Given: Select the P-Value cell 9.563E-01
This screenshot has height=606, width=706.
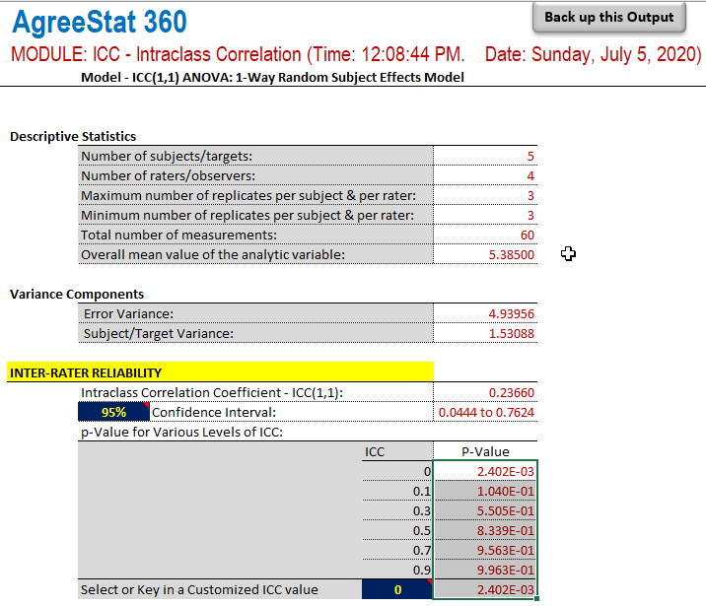Looking at the screenshot, I should point(485,550).
